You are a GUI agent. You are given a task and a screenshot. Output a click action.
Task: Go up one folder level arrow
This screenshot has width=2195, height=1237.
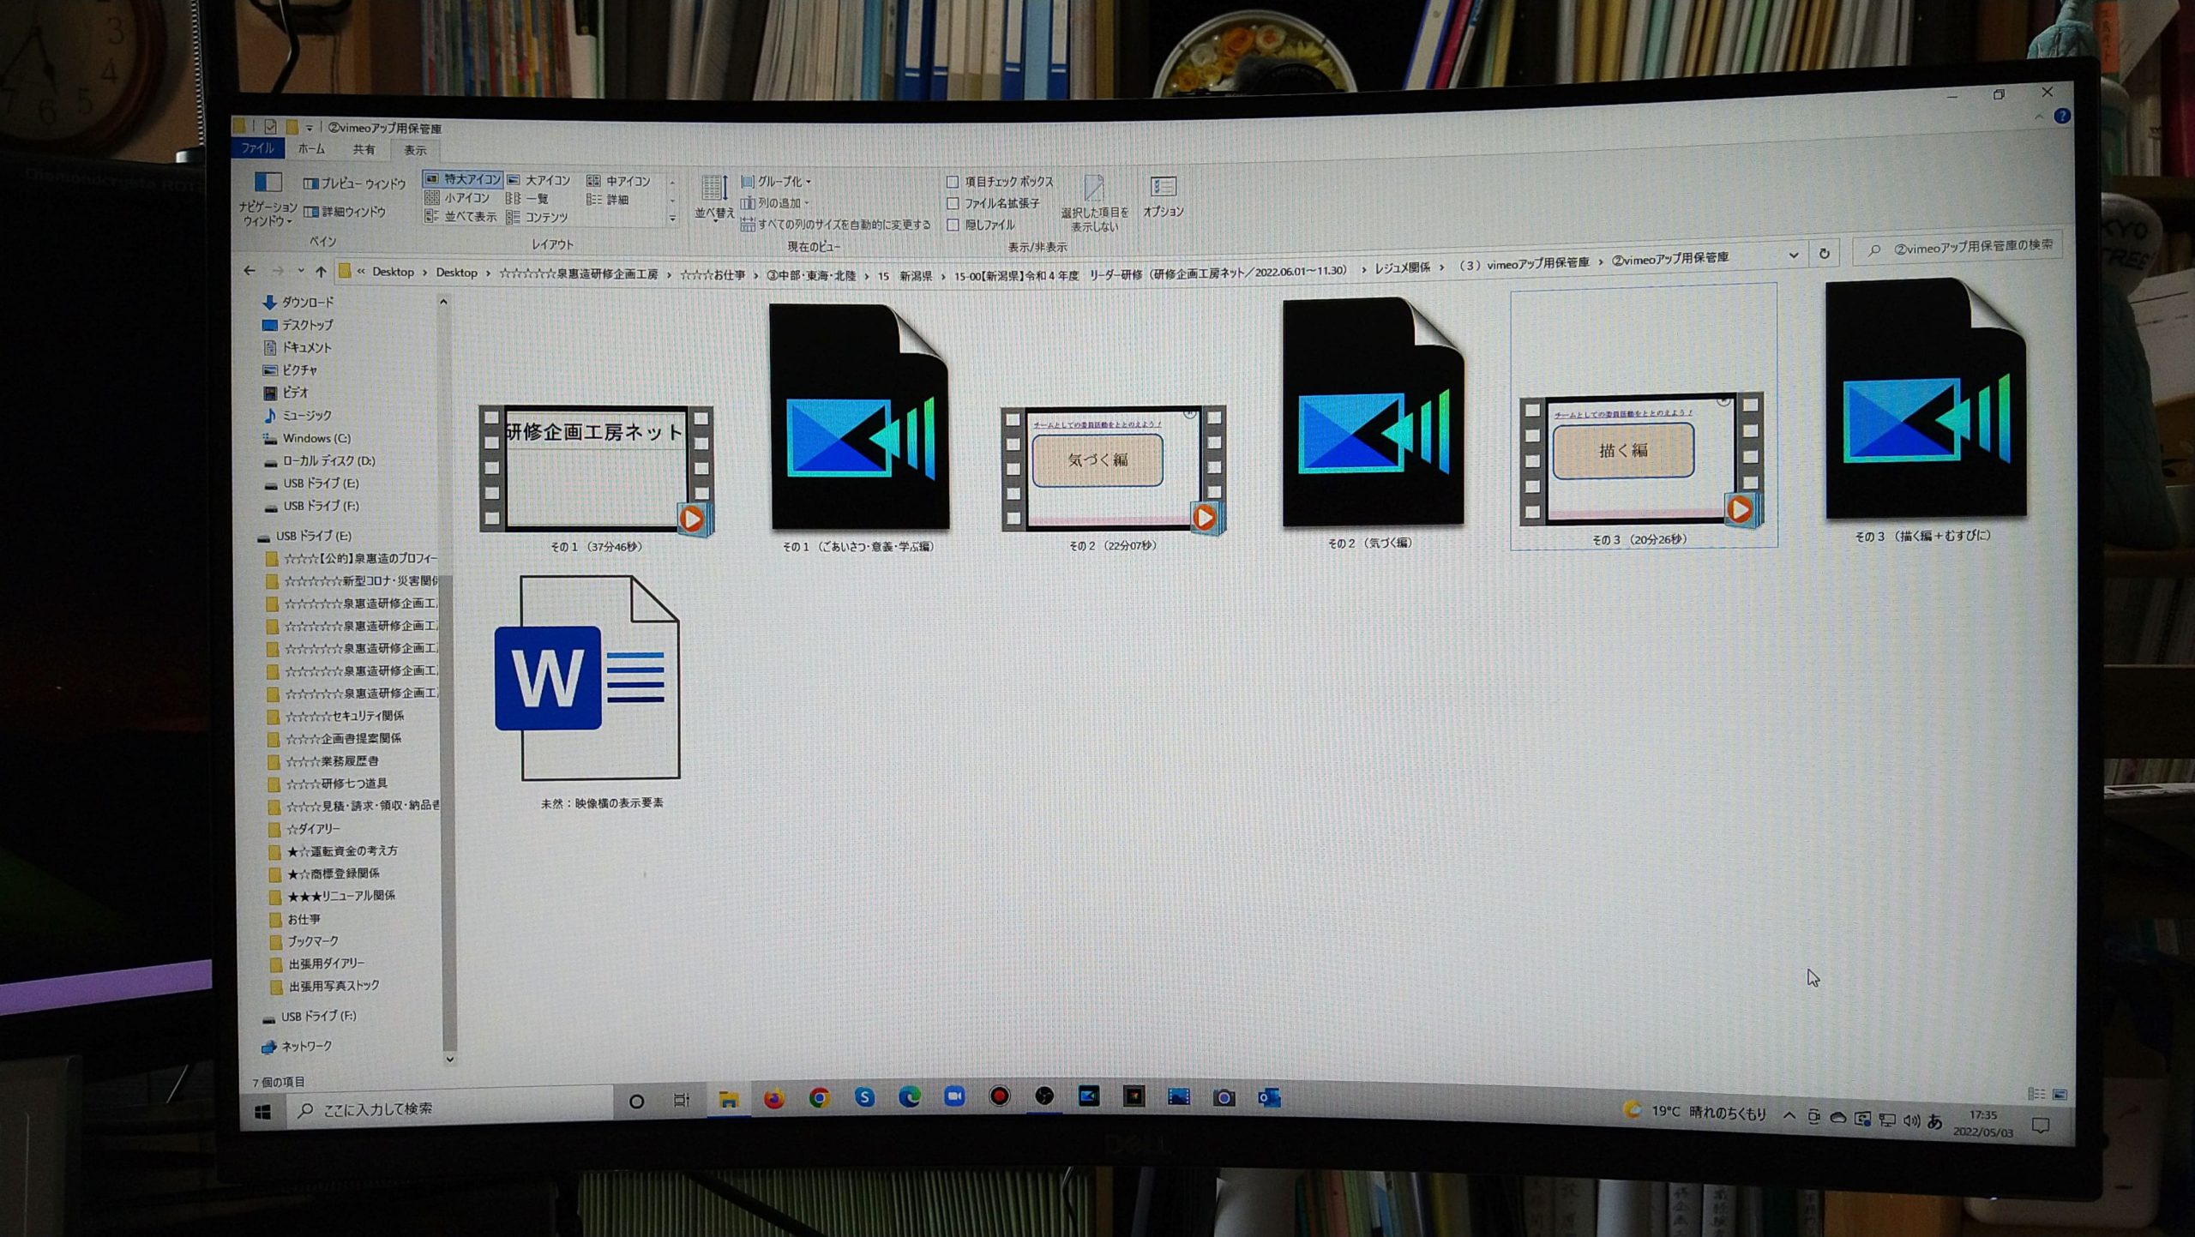(321, 272)
